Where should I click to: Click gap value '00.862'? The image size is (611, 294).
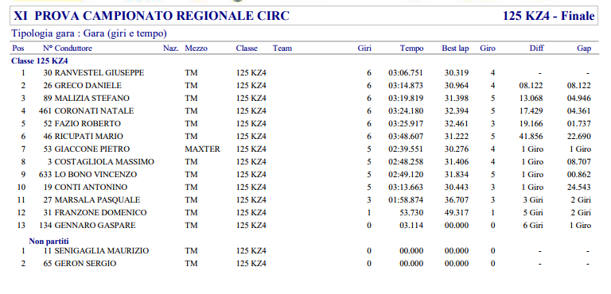click(x=579, y=175)
